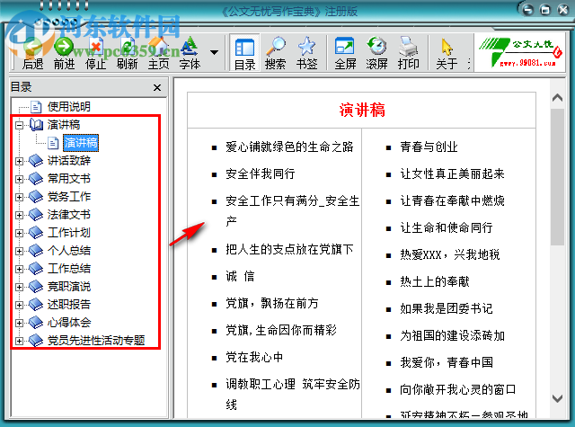The height and width of the screenshot is (427, 575).
Task: Click the content scrollbar up arrow
Action: [557, 98]
